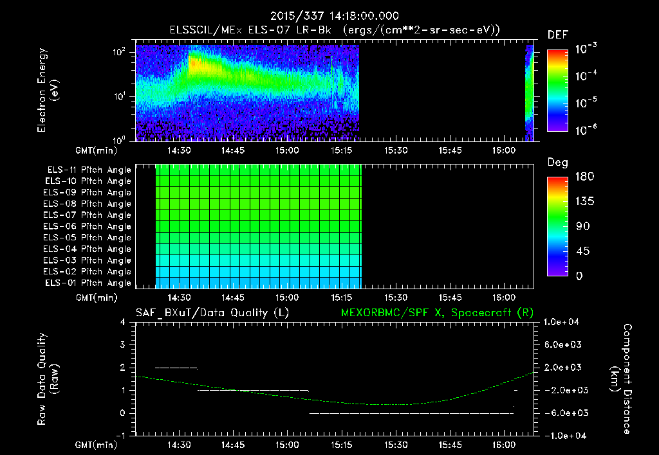
Task: Click the ELS-02 Pitch Angle row label
Action: tap(88, 272)
